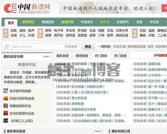This screenshot has width=167, height=134.
Task: Open the 《印刷工人之歌》 album thumbnail
Action: tap(6, 121)
